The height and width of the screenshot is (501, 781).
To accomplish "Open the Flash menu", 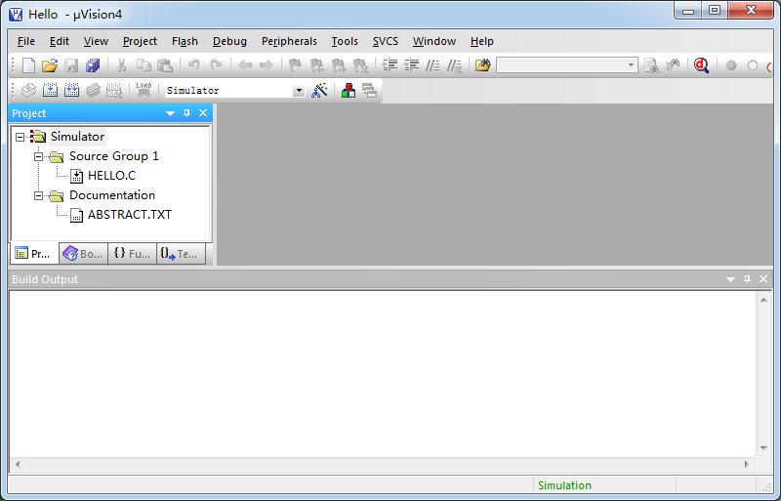I will (185, 41).
